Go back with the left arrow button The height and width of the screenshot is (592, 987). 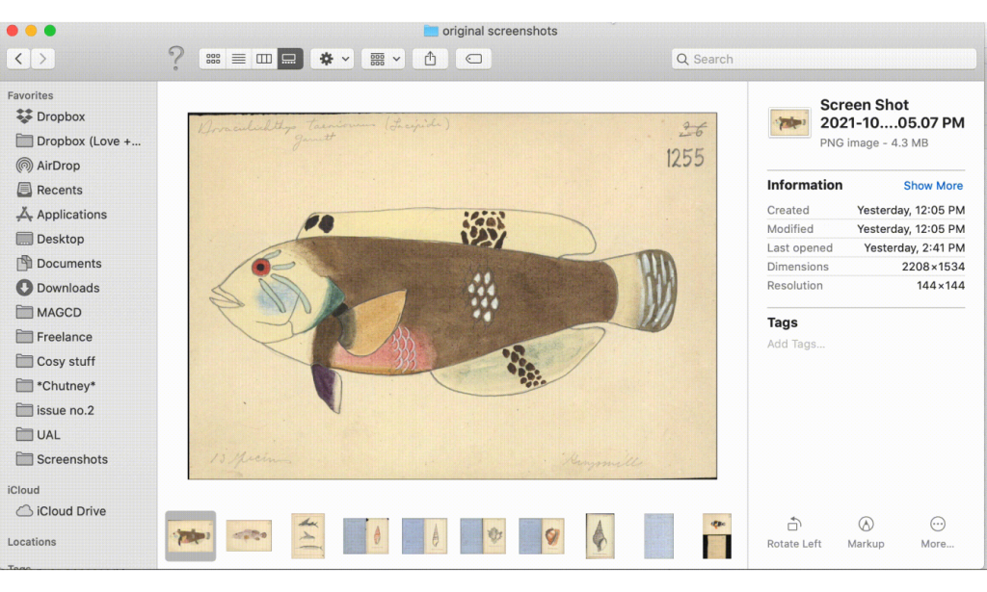point(19,59)
